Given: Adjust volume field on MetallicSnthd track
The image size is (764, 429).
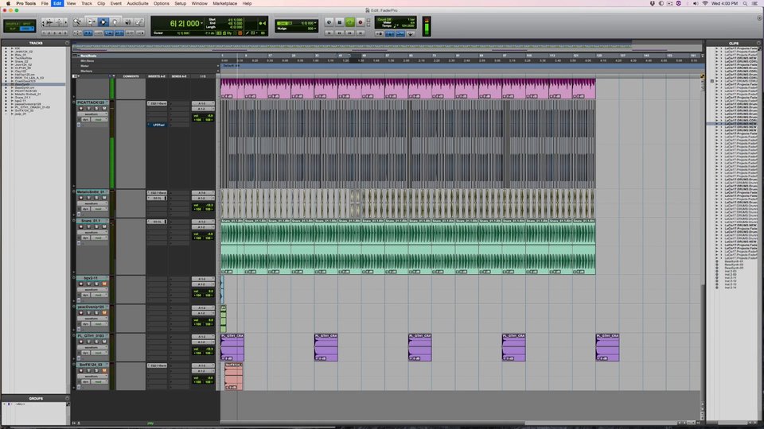Looking at the screenshot, I should (203, 205).
